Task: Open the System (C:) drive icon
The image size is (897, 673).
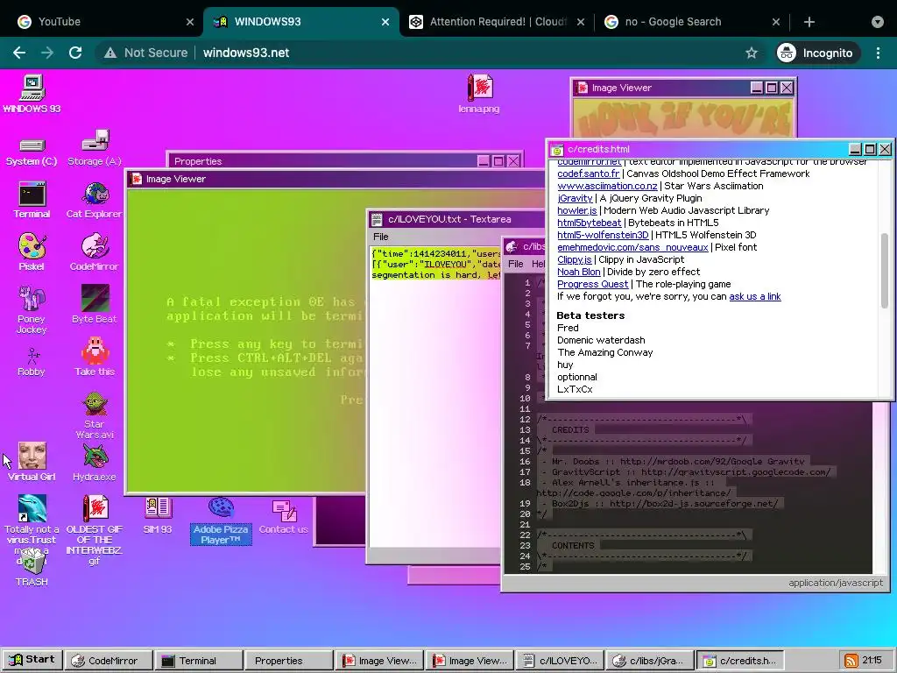Action: click(x=32, y=151)
